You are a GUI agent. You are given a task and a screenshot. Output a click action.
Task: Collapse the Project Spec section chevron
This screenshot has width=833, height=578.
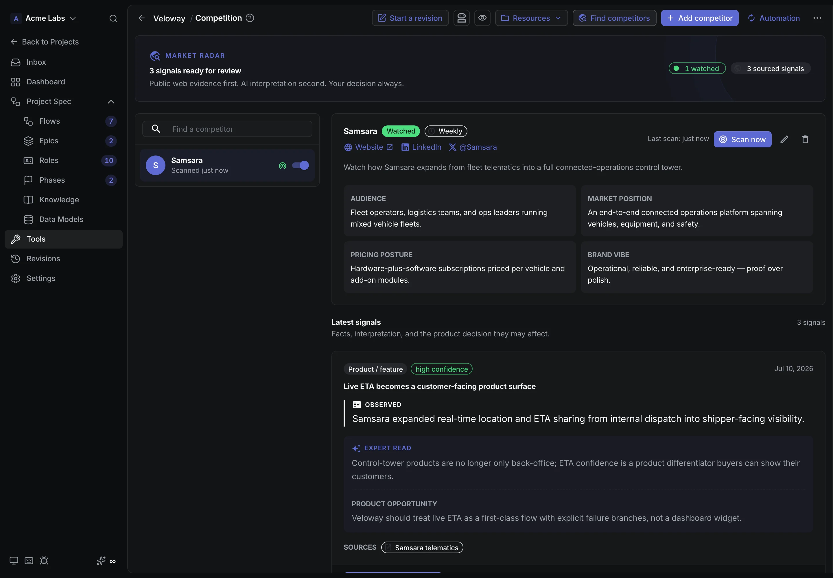(x=111, y=102)
